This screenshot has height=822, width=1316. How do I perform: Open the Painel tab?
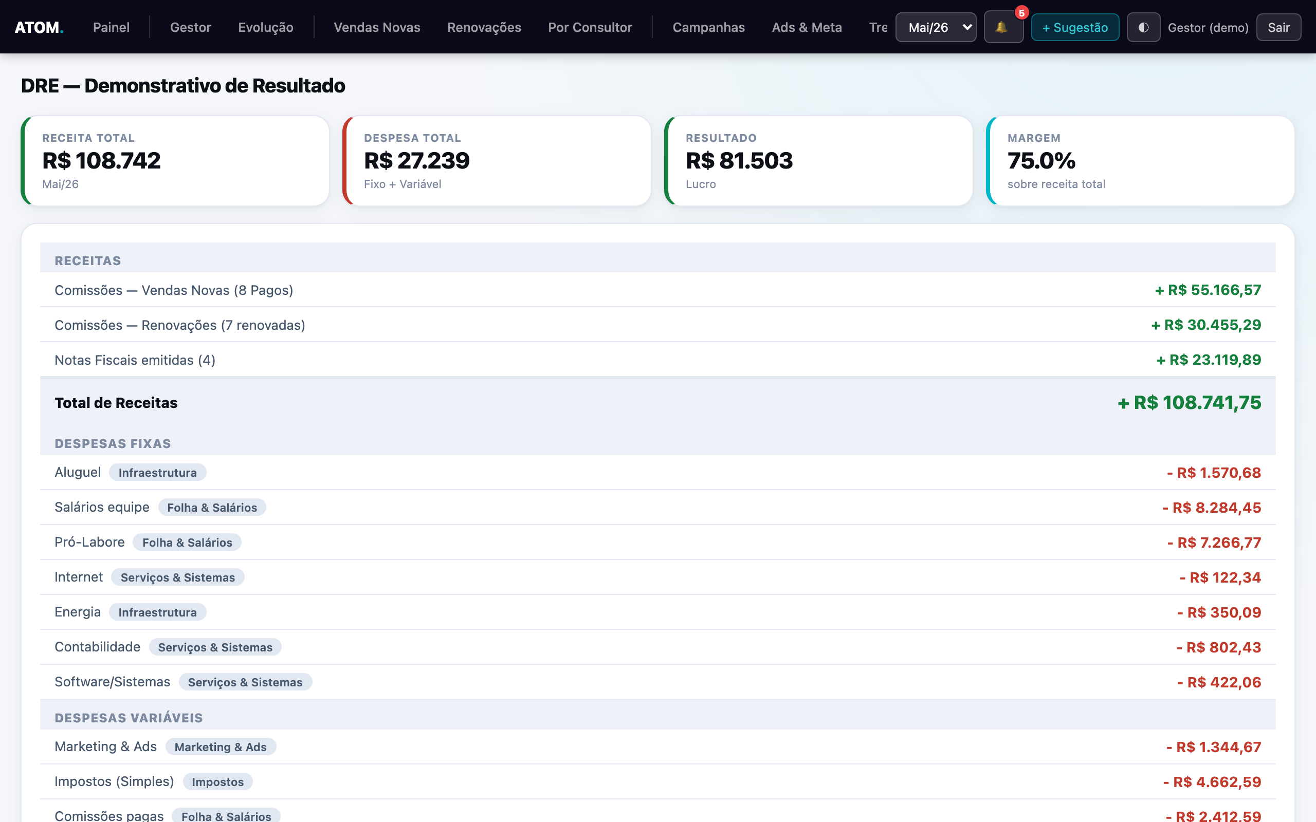111,27
